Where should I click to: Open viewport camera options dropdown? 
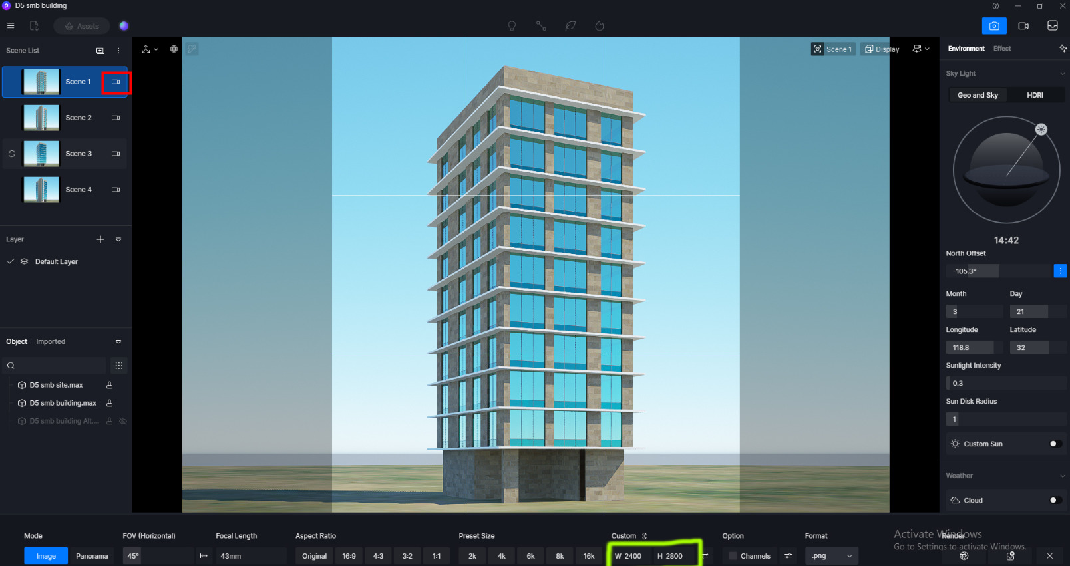[x=921, y=49]
